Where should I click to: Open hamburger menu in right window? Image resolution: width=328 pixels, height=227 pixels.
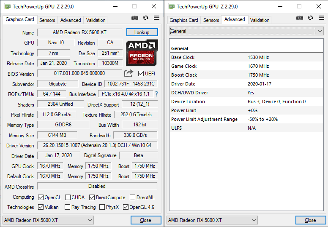pyautogui.click(x=321, y=18)
